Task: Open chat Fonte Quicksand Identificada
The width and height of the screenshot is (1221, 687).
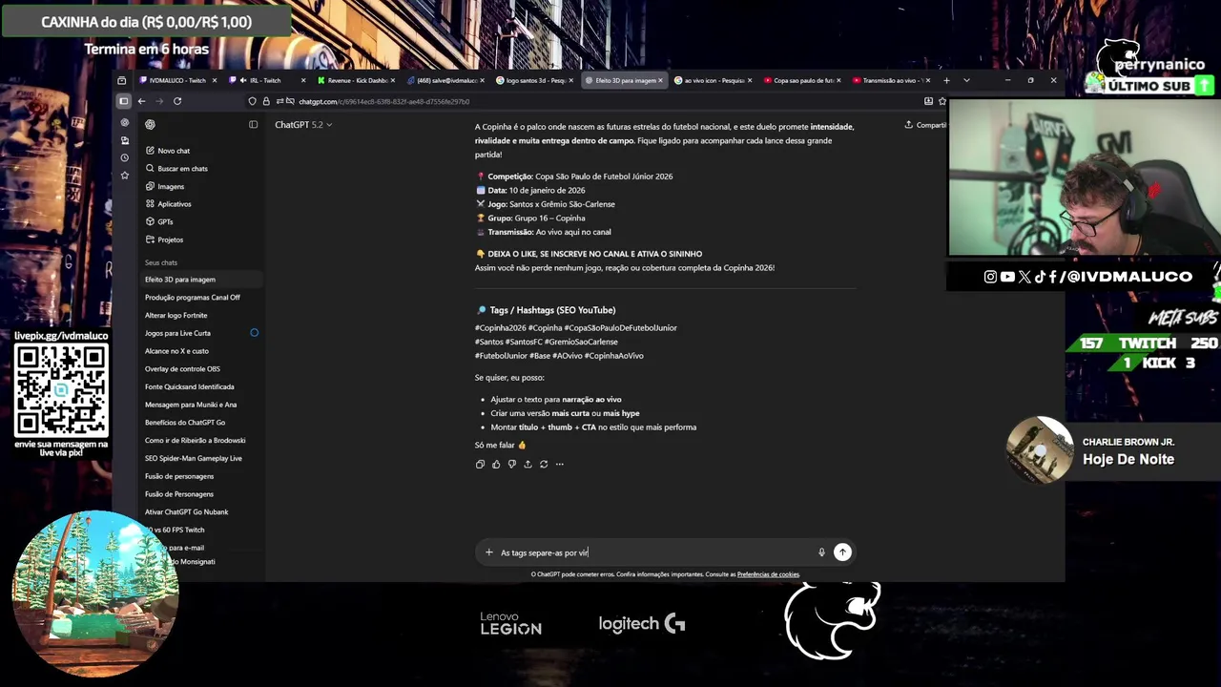Action: pyautogui.click(x=189, y=387)
